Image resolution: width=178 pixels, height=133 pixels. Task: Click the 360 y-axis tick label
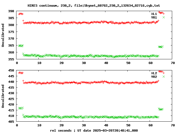tap(11, 52)
